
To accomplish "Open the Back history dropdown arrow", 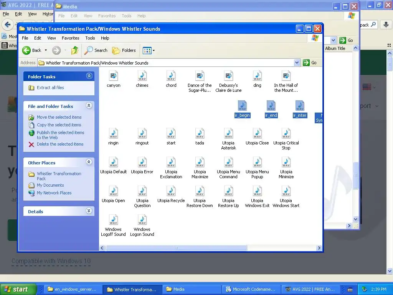I will 46,50.
